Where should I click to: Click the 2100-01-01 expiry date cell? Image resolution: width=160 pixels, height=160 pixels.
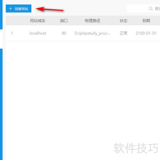[x=146, y=33]
